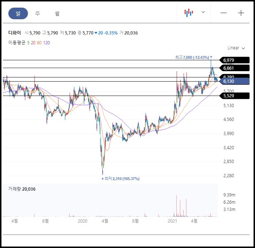Select the 6,979 price line label

click(234, 60)
